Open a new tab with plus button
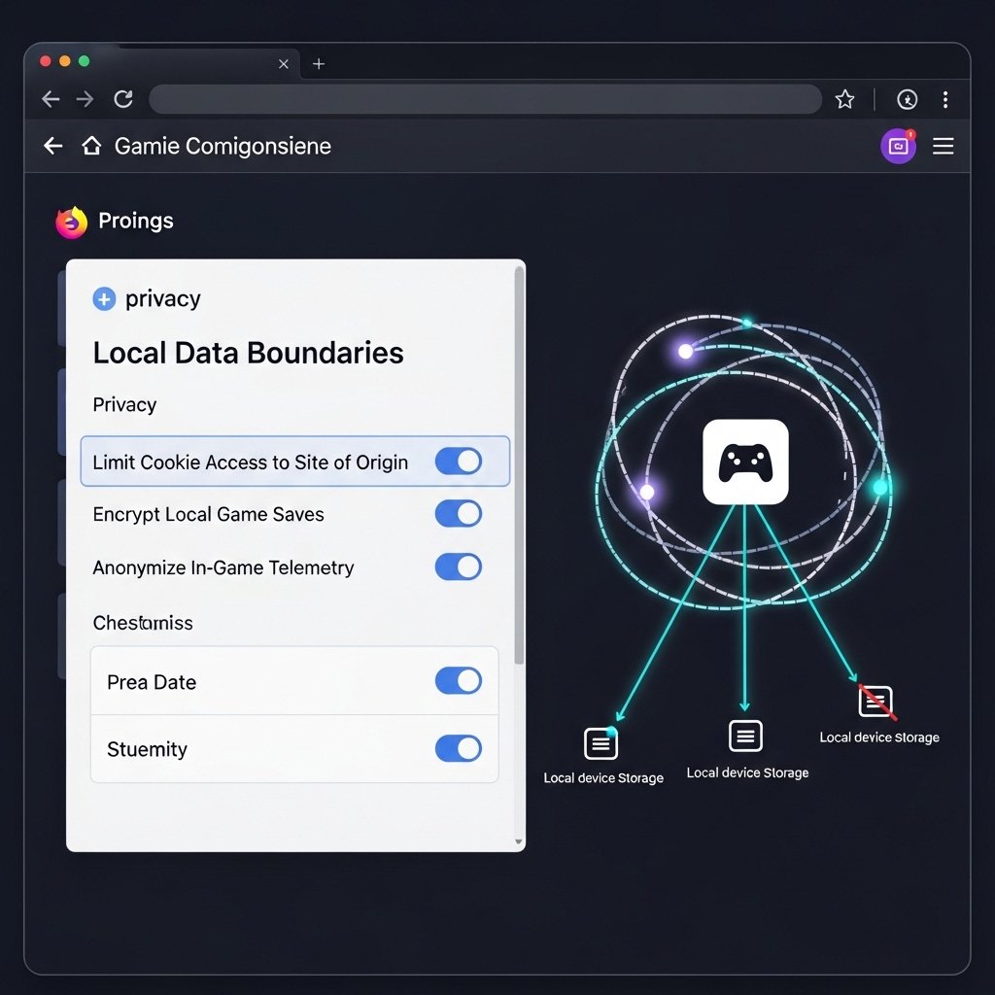This screenshot has width=995, height=995. point(319,64)
